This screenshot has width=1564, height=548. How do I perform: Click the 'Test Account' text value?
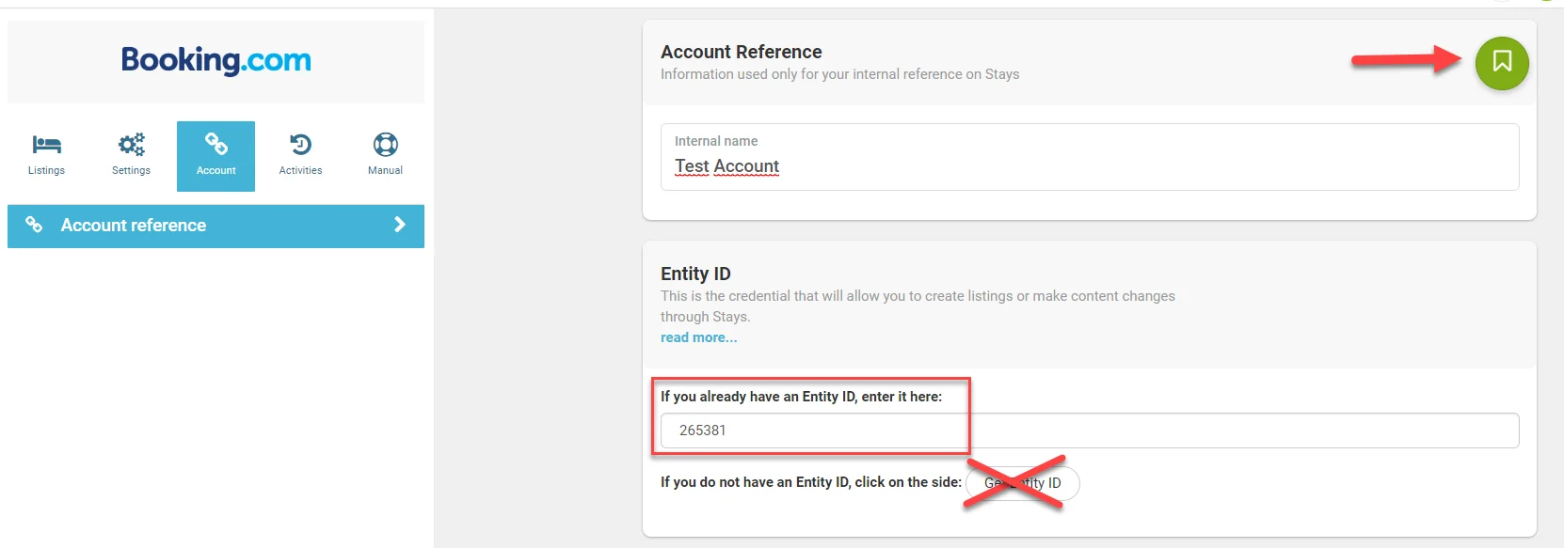tap(726, 166)
